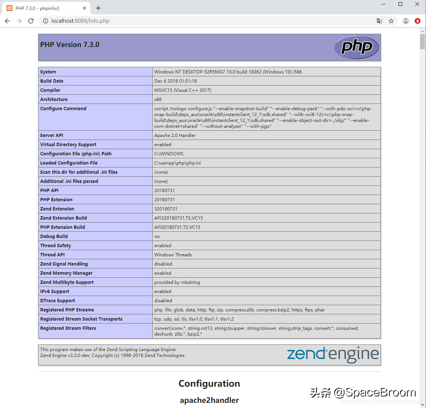Click the reload page icon

point(31,21)
